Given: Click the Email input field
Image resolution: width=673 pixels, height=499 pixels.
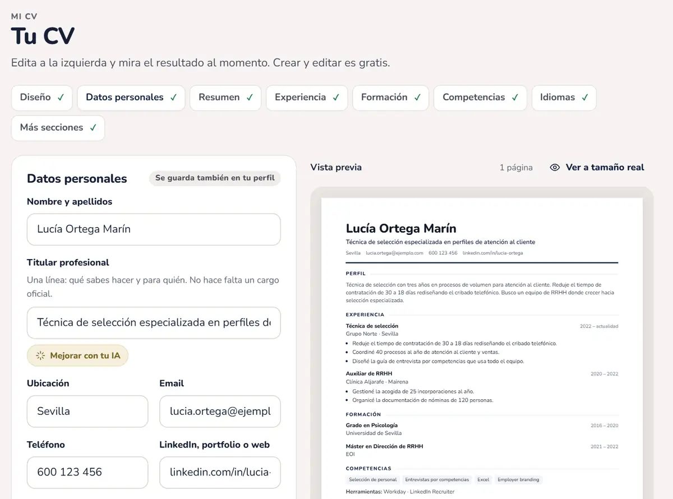Looking at the screenshot, I should tap(220, 411).
